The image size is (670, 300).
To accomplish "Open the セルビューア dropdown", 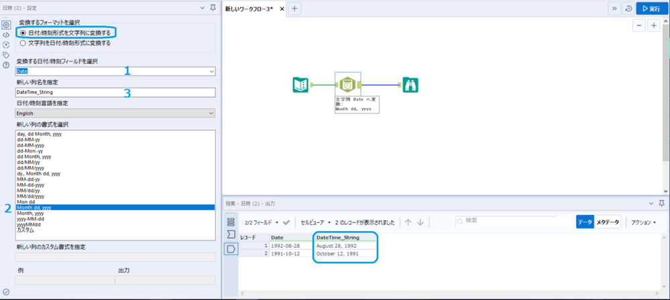I will [x=316, y=222].
